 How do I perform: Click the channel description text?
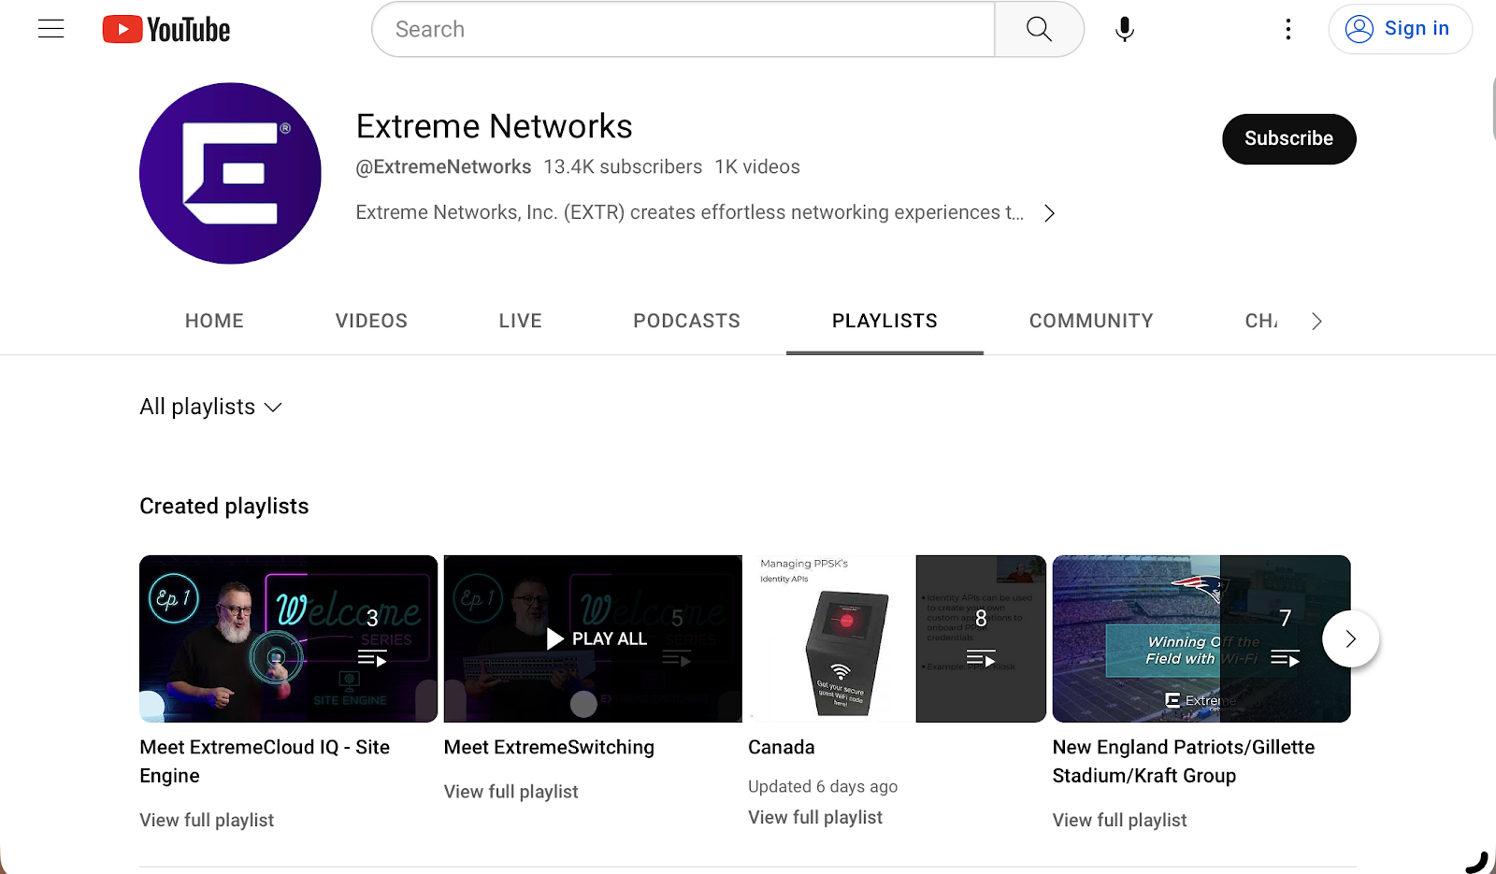point(690,212)
